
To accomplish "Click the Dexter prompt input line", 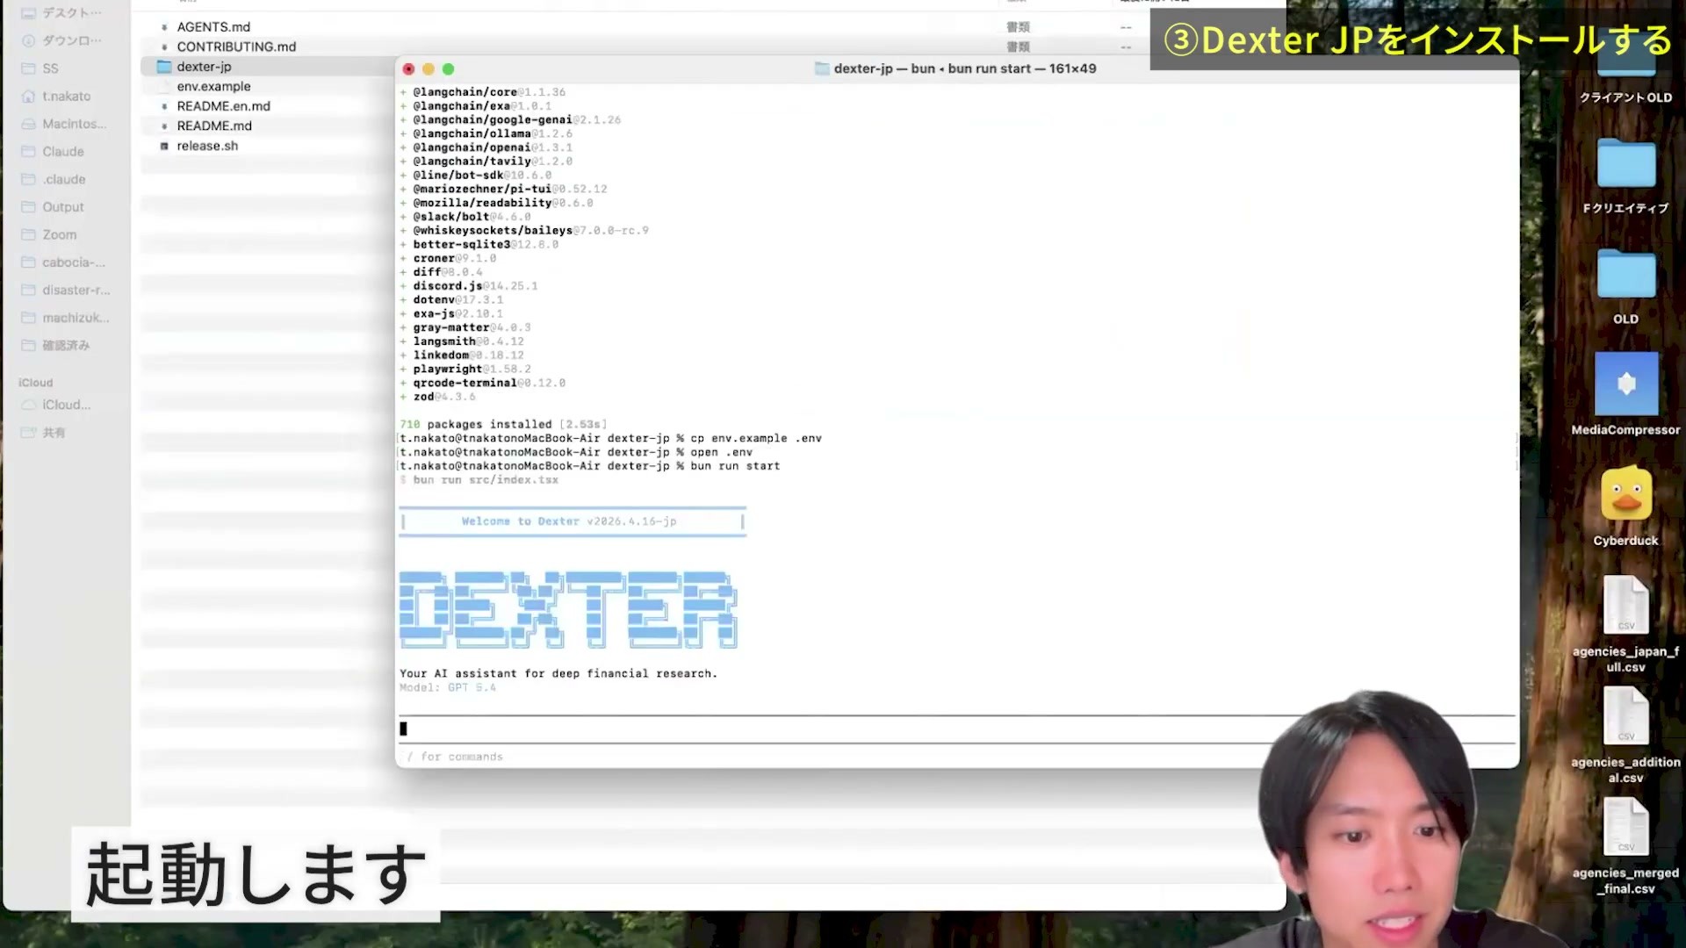I will click(957, 729).
